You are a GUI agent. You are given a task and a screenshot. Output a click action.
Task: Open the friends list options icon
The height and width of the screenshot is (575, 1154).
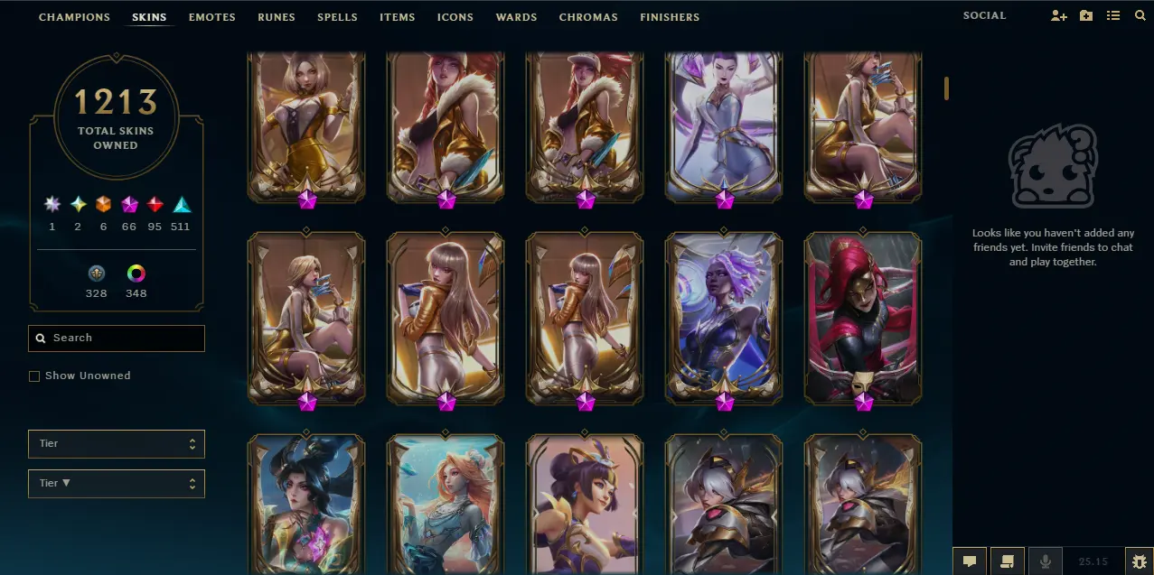(x=1113, y=16)
